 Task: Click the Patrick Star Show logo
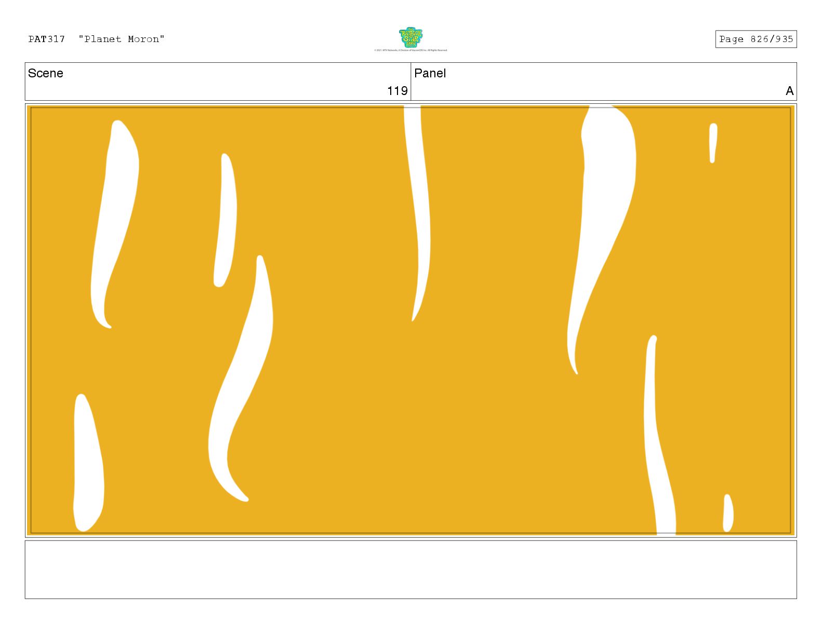pos(410,37)
